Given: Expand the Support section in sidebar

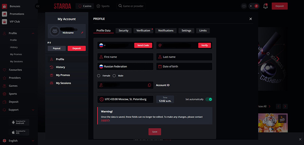Looking at the screenshot, I should [x=33, y=110].
